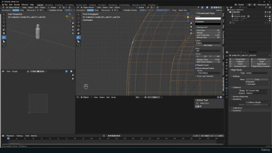Click the Dynamic Paint physics button

coord(239,66)
